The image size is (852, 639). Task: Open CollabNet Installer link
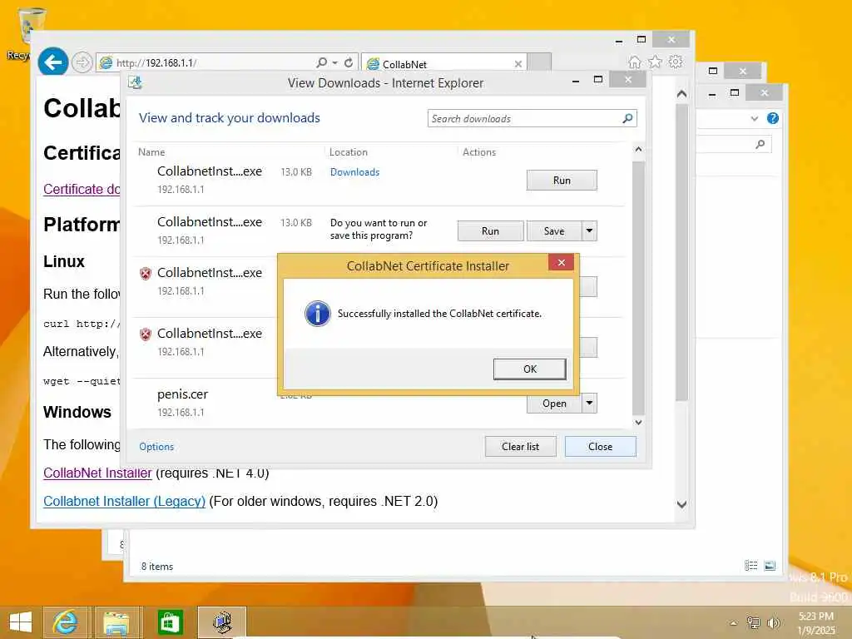click(x=97, y=473)
